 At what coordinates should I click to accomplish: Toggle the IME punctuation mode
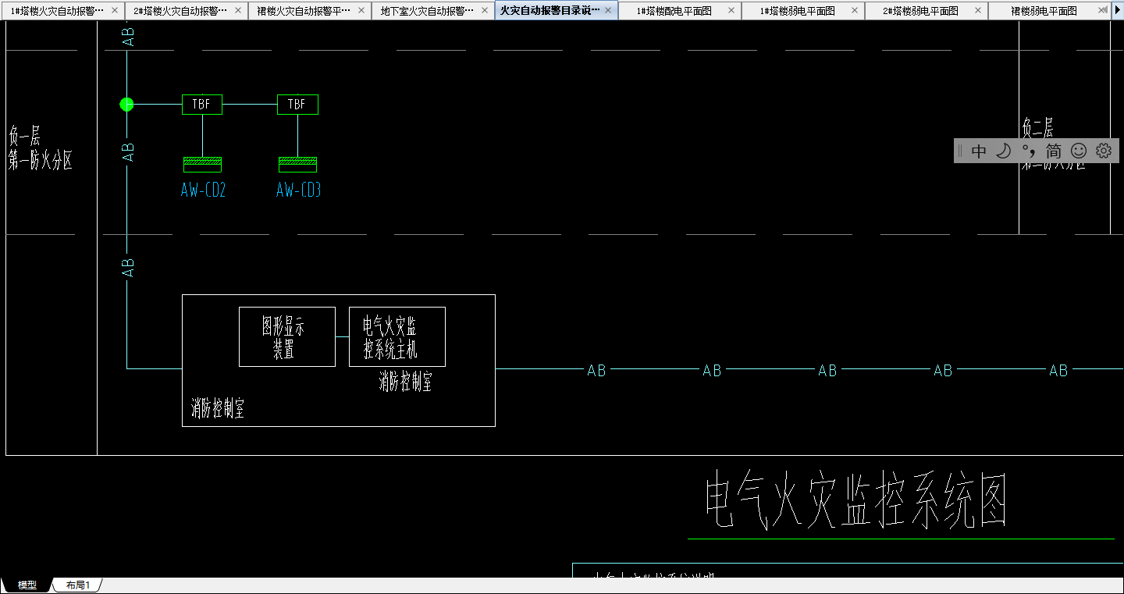1029,151
